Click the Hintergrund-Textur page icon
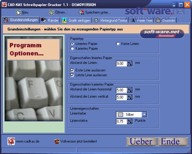The width and height of the screenshot is (192, 154). click(x=96, y=20)
